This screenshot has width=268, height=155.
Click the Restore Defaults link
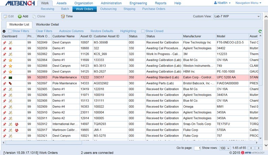coord(102,31)
